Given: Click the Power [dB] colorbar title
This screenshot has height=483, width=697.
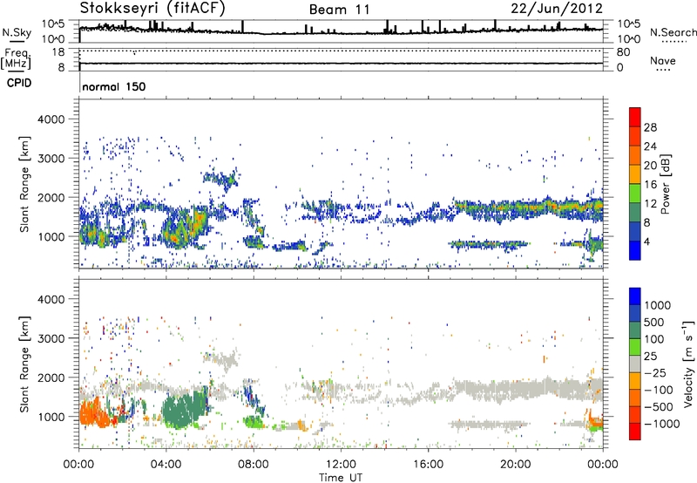Looking at the screenshot, I should (665, 184).
